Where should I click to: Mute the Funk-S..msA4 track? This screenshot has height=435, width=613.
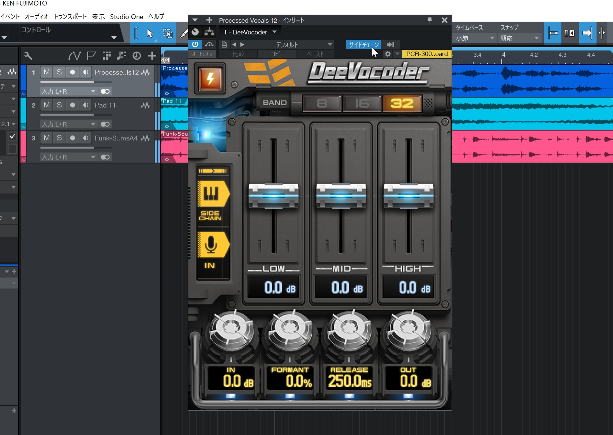point(46,138)
